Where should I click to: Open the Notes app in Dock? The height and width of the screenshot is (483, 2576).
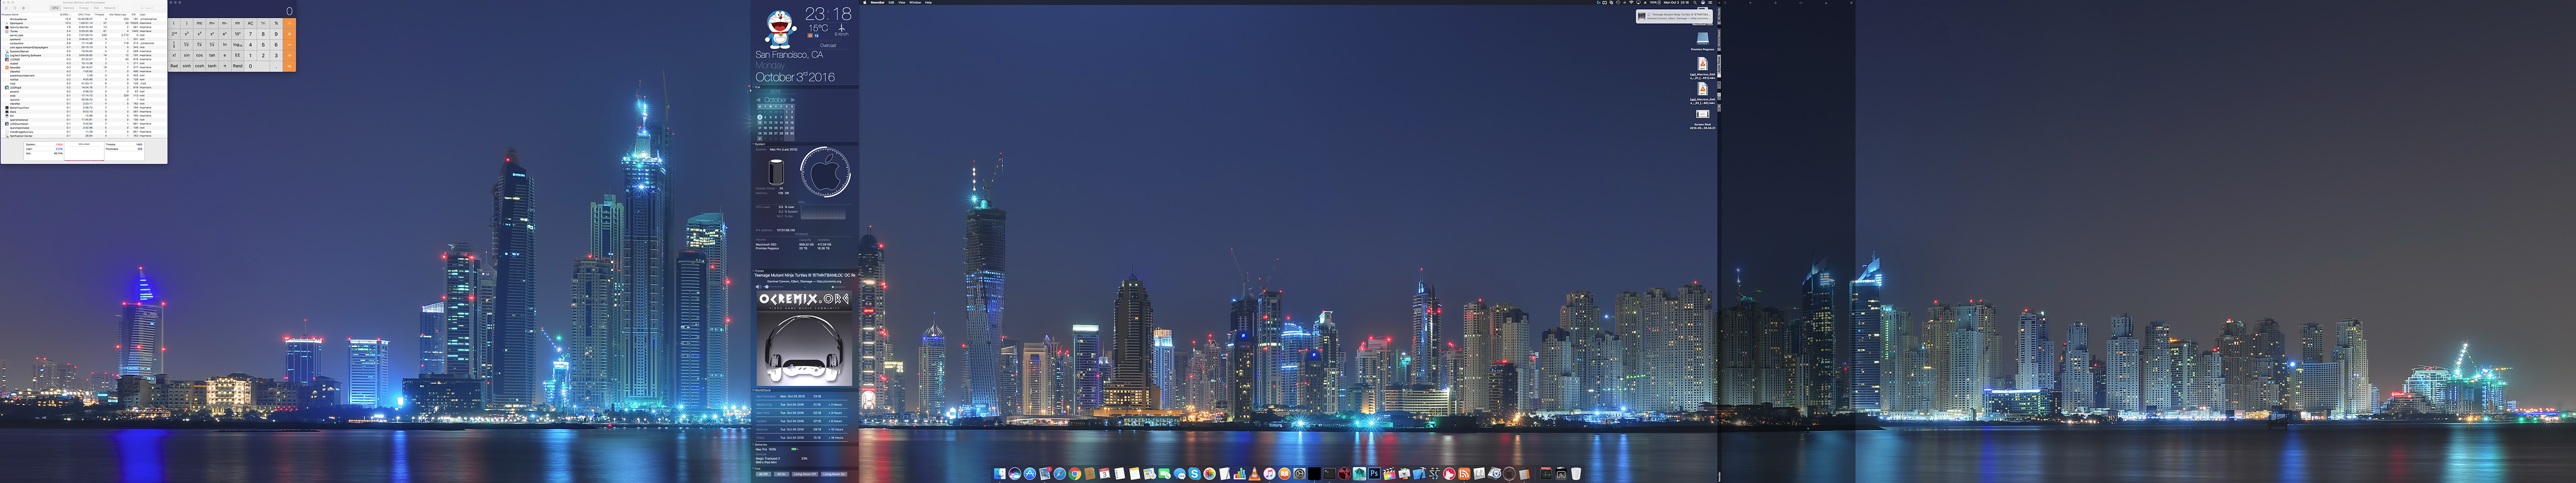coord(1135,474)
